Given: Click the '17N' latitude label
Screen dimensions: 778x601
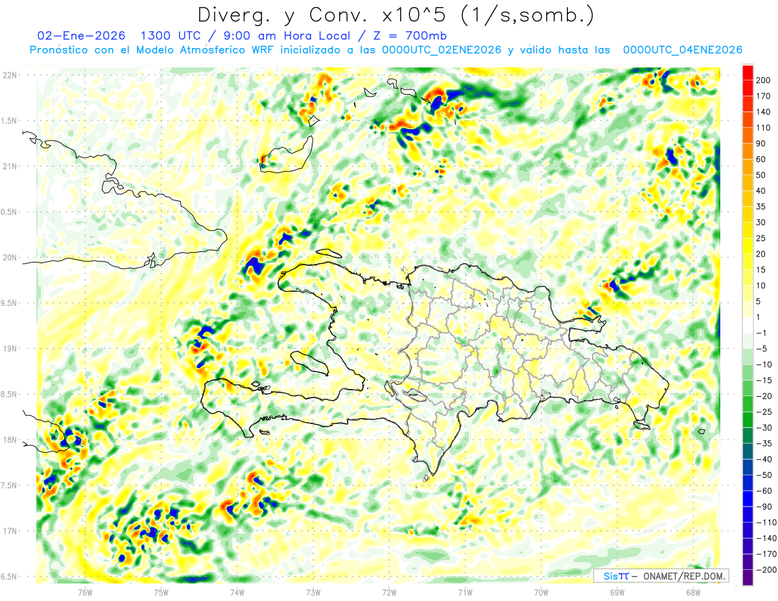Looking at the screenshot, I should coord(9,532).
